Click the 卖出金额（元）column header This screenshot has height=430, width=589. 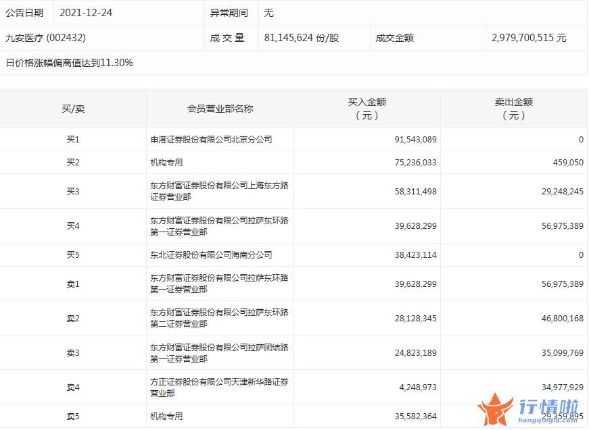[x=514, y=109]
